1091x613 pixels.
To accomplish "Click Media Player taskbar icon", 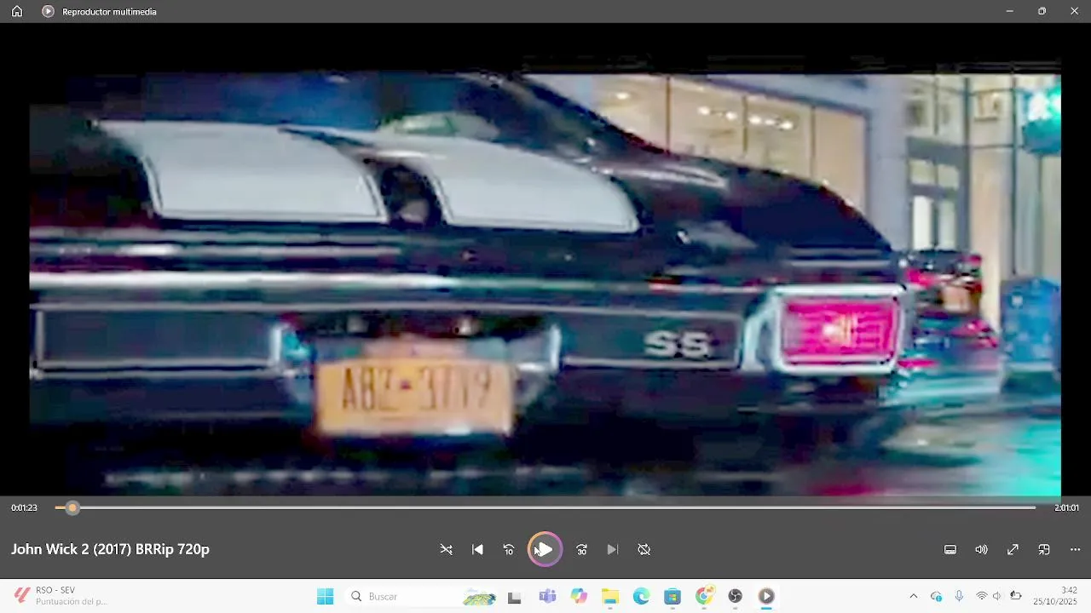I will pyautogui.click(x=766, y=596).
